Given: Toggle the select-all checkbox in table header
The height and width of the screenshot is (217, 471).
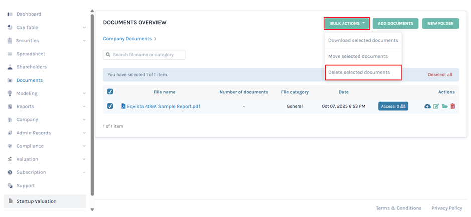Looking at the screenshot, I should (110, 92).
